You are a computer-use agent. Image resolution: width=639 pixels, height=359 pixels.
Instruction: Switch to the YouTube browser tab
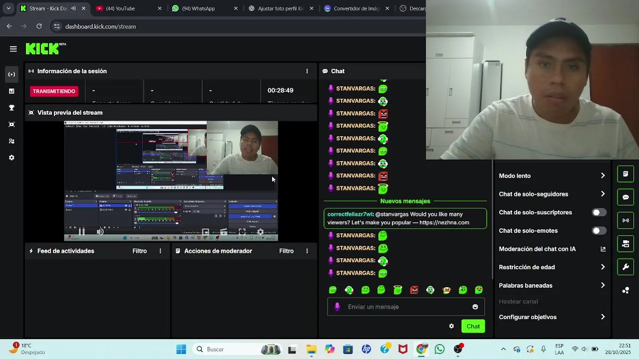pos(128,8)
